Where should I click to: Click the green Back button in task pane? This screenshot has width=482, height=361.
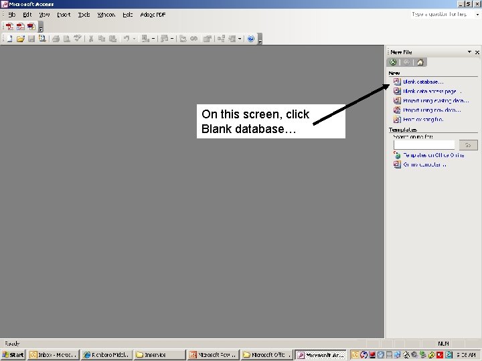[x=393, y=62]
